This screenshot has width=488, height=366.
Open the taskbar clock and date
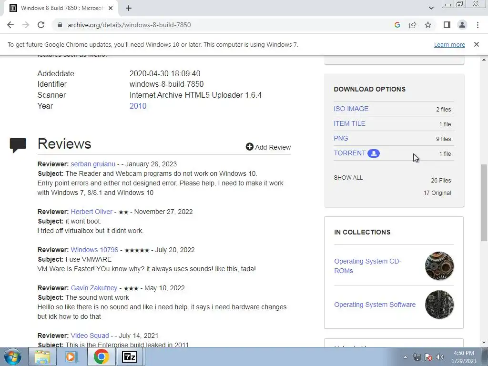click(464, 357)
